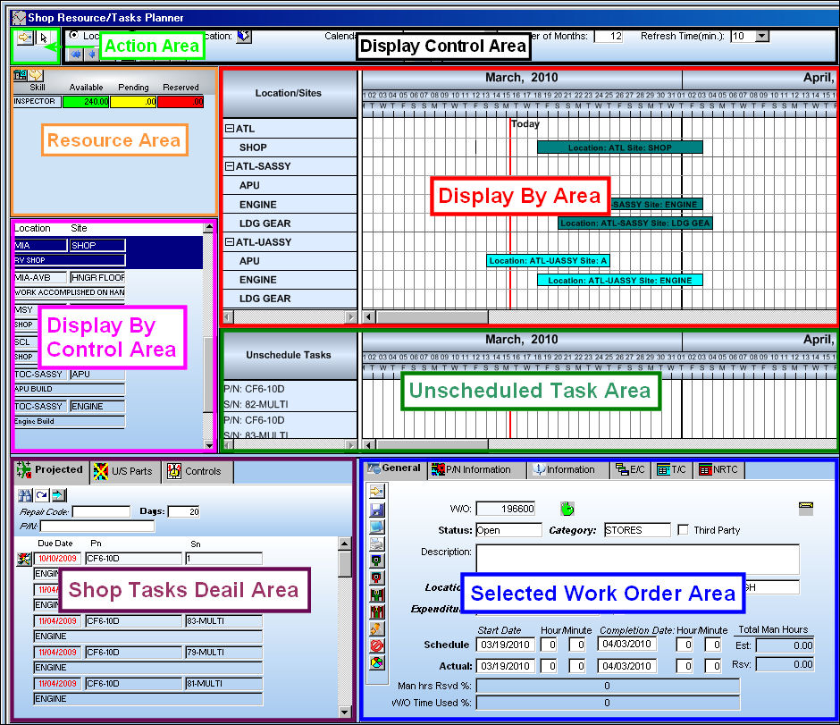Viewport: 840px width, 725px height.
Task: Click the yellow arrow icon above Skill
Action: pos(36,75)
